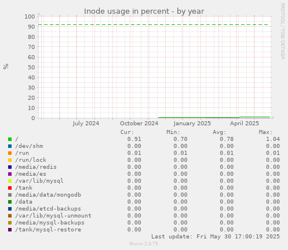
Task: Click the 90 y-axis label
Action: [x=31, y=27]
